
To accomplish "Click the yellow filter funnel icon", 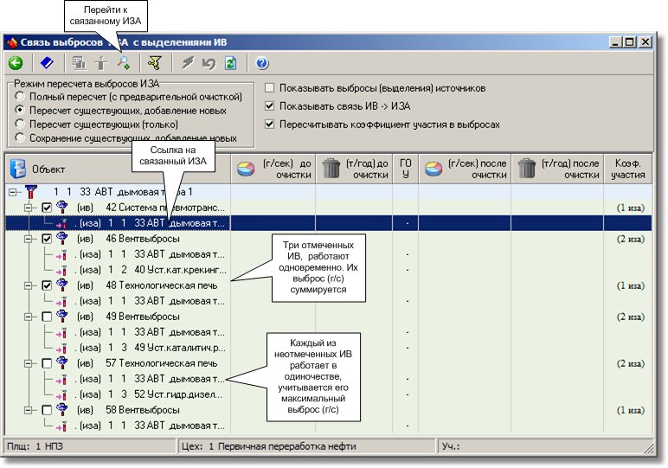I will (x=154, y=62).
